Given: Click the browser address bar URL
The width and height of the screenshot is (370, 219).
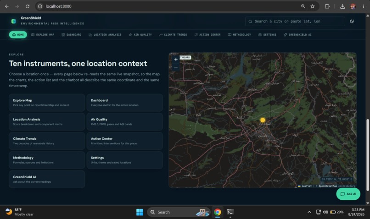Looking at the screenshot, I should click(x=58, y=6).
